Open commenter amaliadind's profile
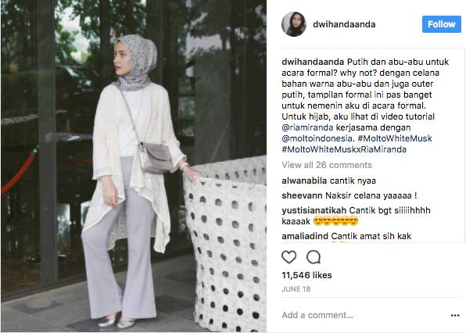 (305, 236)
